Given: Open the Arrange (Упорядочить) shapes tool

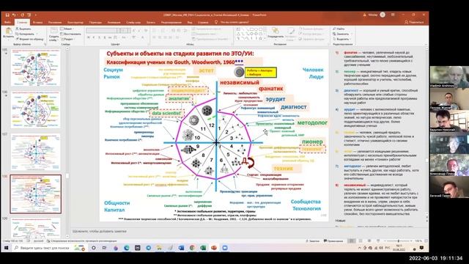Looking at the screenshot, I should 276,33.
